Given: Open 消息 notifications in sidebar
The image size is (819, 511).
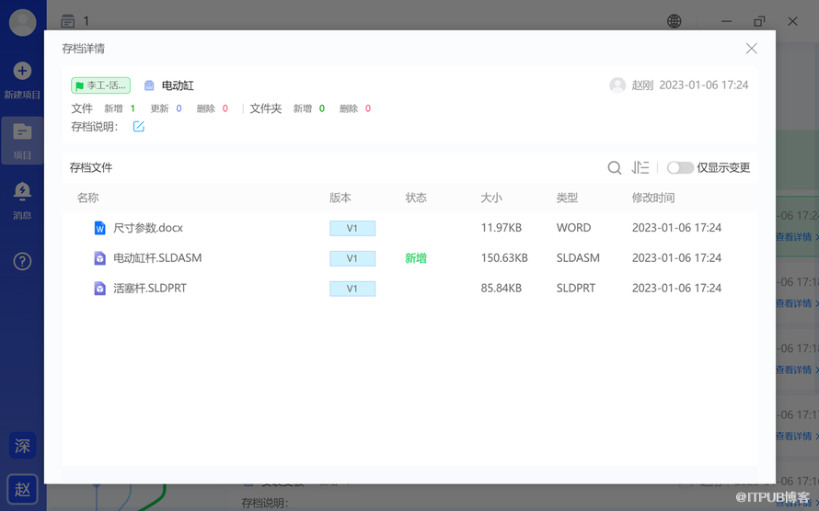Looking at the screenshot, I should 22,199.
